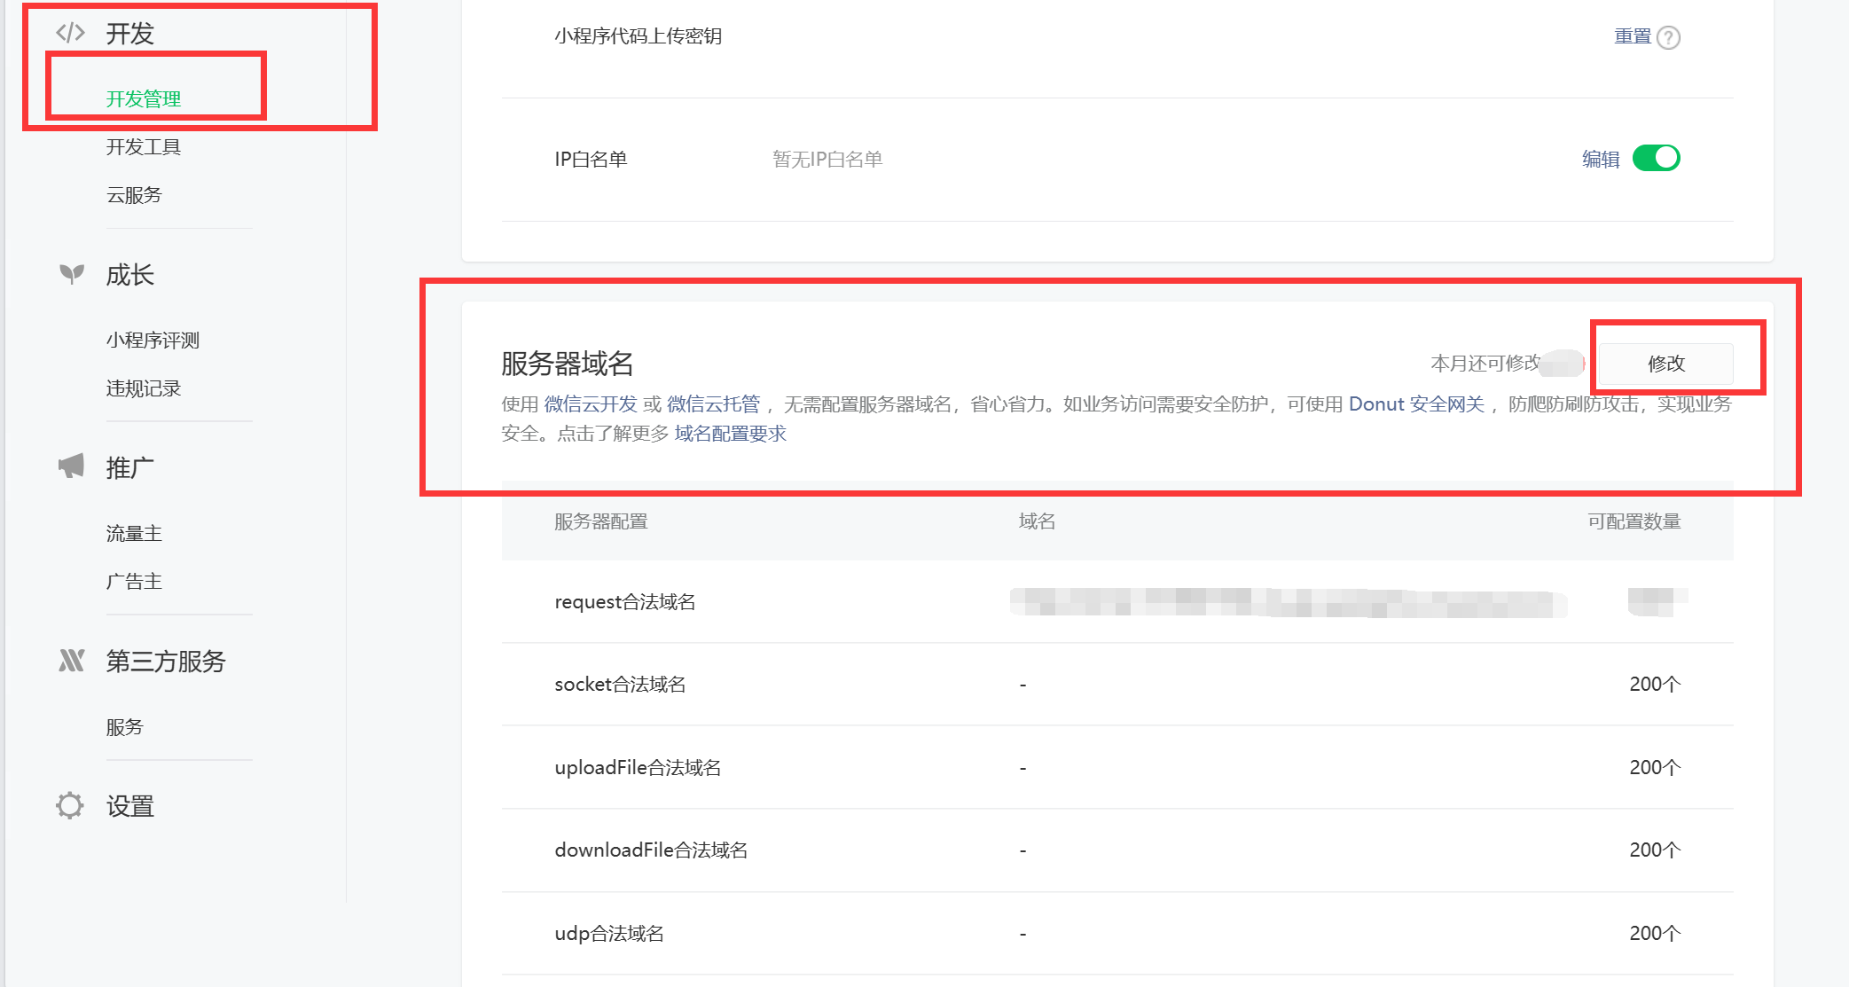The image size is (1849, 987).
Task: Click the megaphone icon beside 推广
Action: click(x=71, y=466)
